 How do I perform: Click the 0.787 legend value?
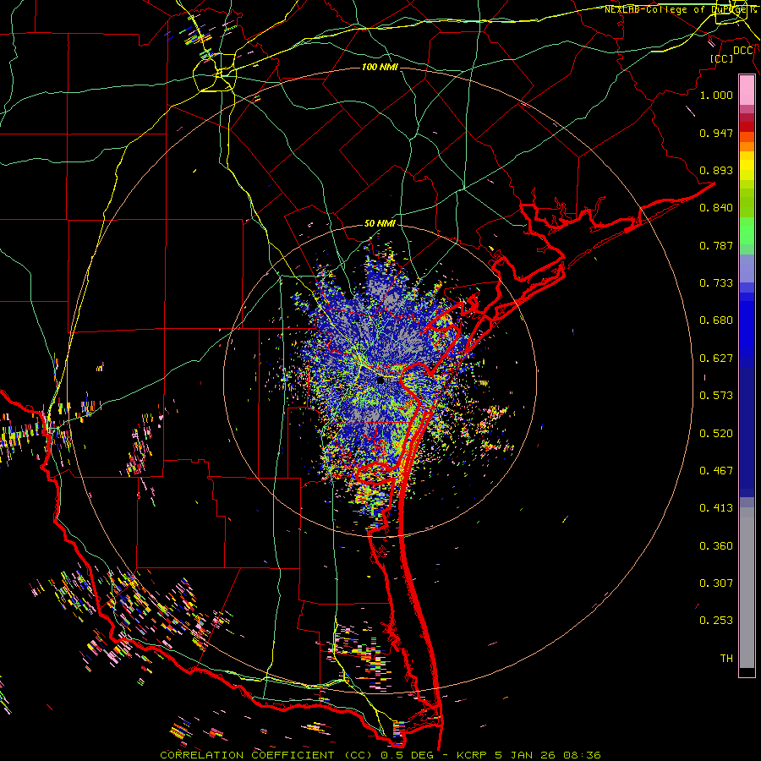coord(716,245)
